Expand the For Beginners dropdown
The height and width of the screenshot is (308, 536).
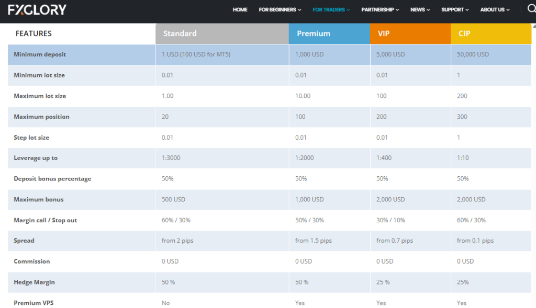tap(280, 9)
